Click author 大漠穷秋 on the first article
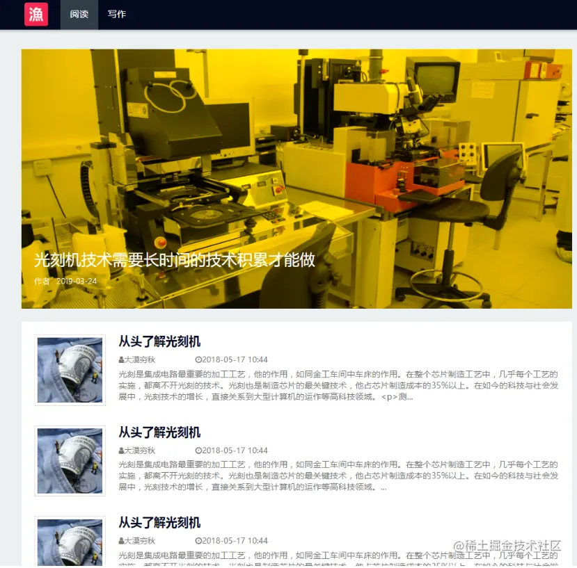This screenshot has height=568, width=577. click(140, 359)
